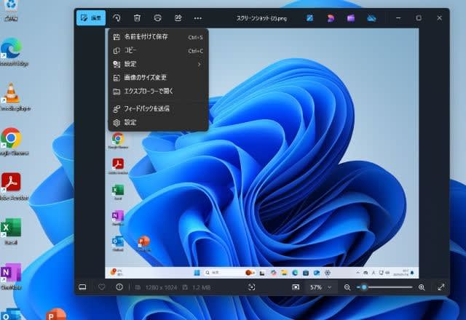Choose 画像のサイズ変更 in the menu

tap(158, 78)
